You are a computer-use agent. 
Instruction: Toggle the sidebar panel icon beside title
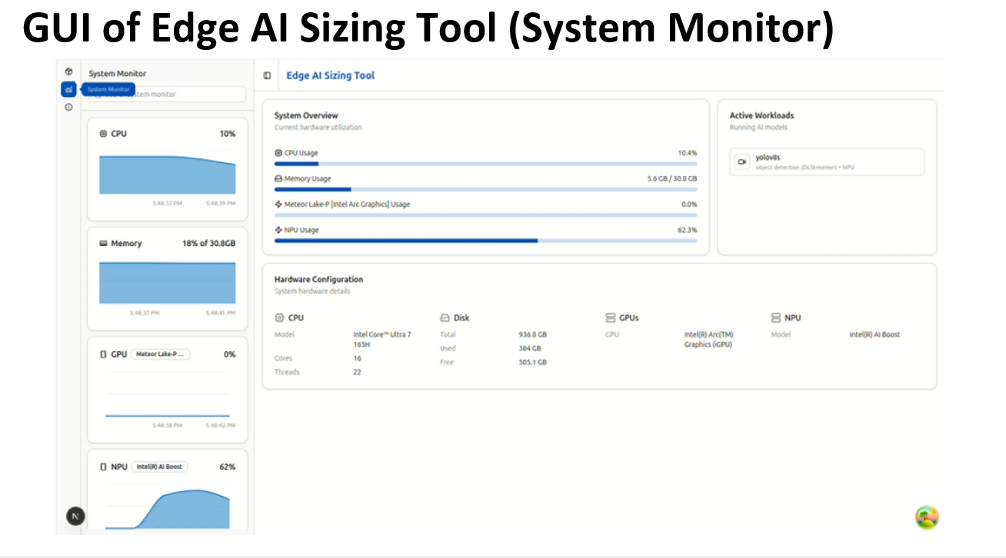point(267,75)
